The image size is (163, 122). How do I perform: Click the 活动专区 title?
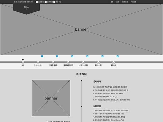(x=81, y=74)
